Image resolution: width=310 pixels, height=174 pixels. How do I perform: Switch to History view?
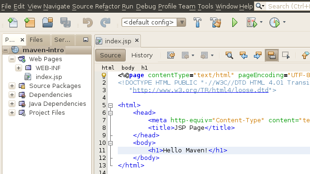click(x=142, y=55)
